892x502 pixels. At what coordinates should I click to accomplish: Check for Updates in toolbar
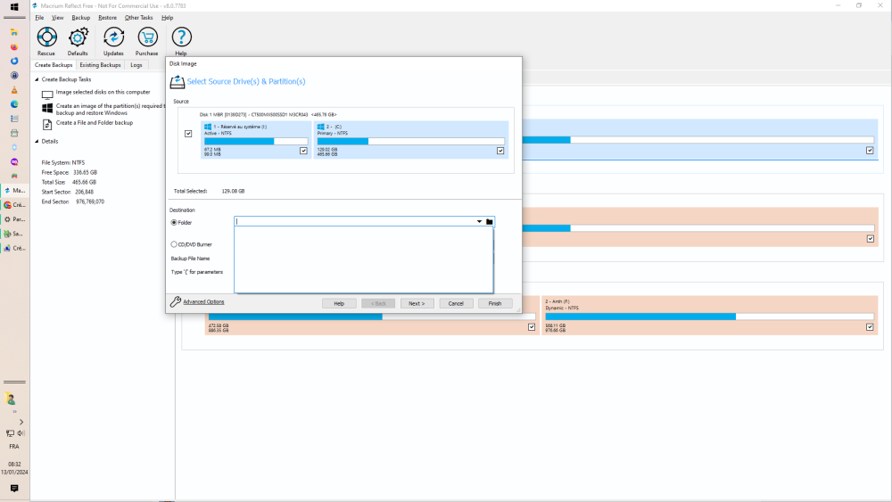point(113,37)
